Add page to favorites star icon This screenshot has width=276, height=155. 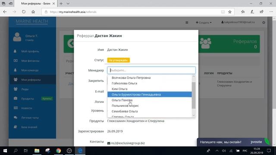tap(230, 12)
